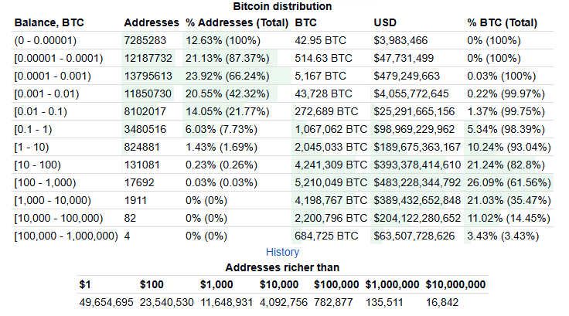The width and height of the screenshot is (569, 316).
Task: Click the 2,200,796 BTC cell
Action: [x=330, y=218]
